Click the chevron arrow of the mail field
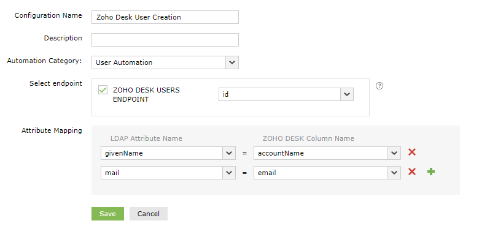The image size is (498, 226). pyautogui.click(x=229, y=173)
